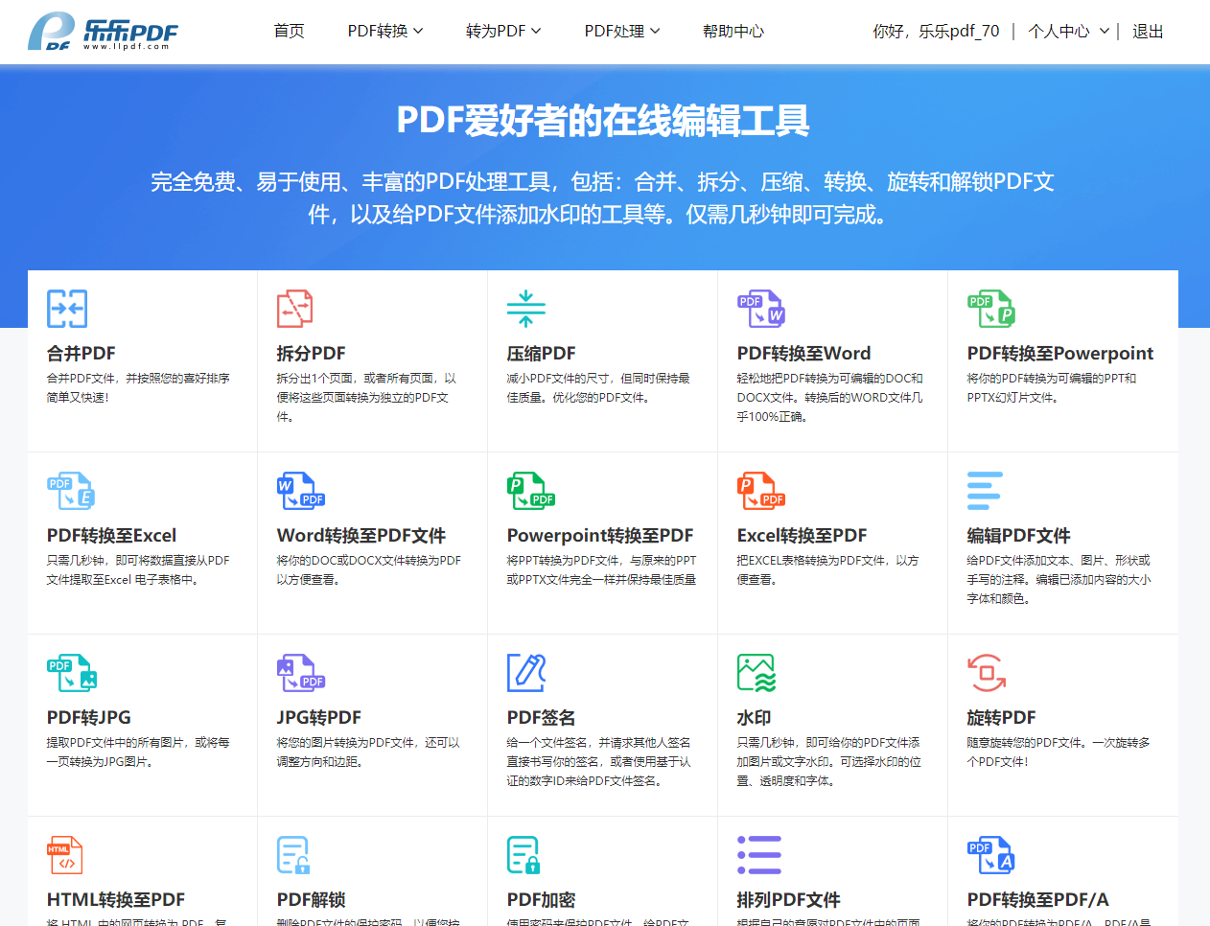Select the PDF加密 encrypt icon
This screenshot has height=926, width=1210.
pos(524,855)
